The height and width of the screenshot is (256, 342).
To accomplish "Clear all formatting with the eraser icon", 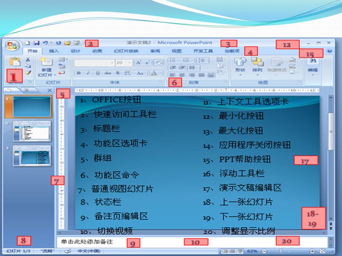I will (158, 63).
